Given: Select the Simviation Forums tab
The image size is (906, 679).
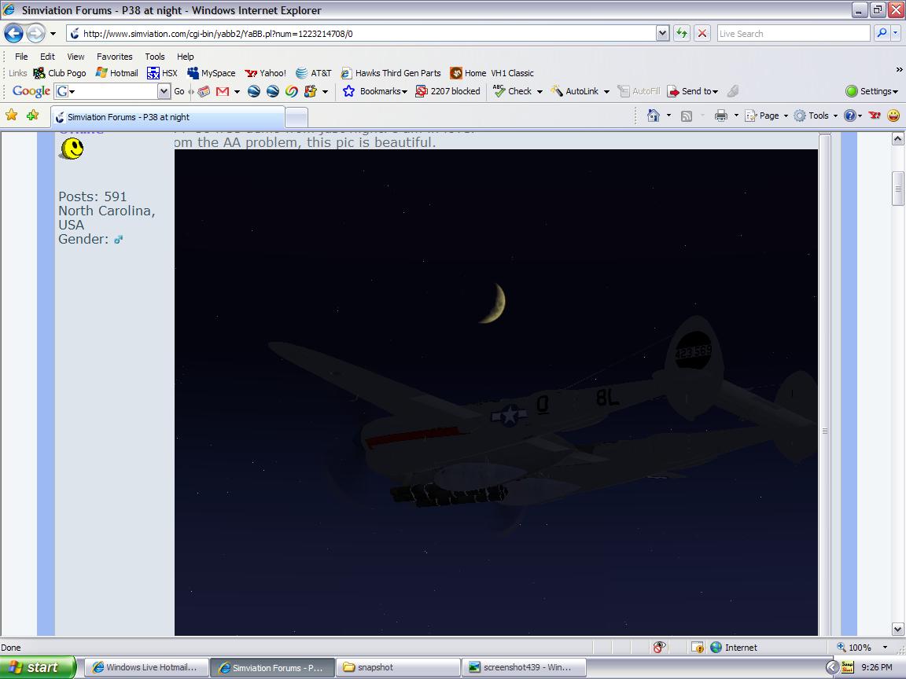Looking at the screenshot, I should coord(127,117).
